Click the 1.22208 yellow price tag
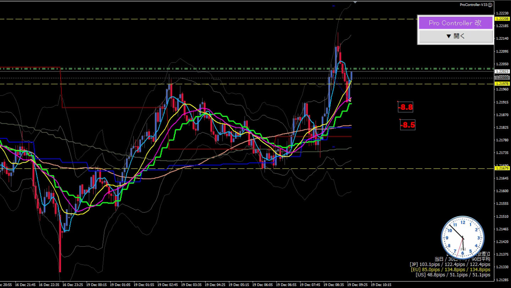 point(502,19)
